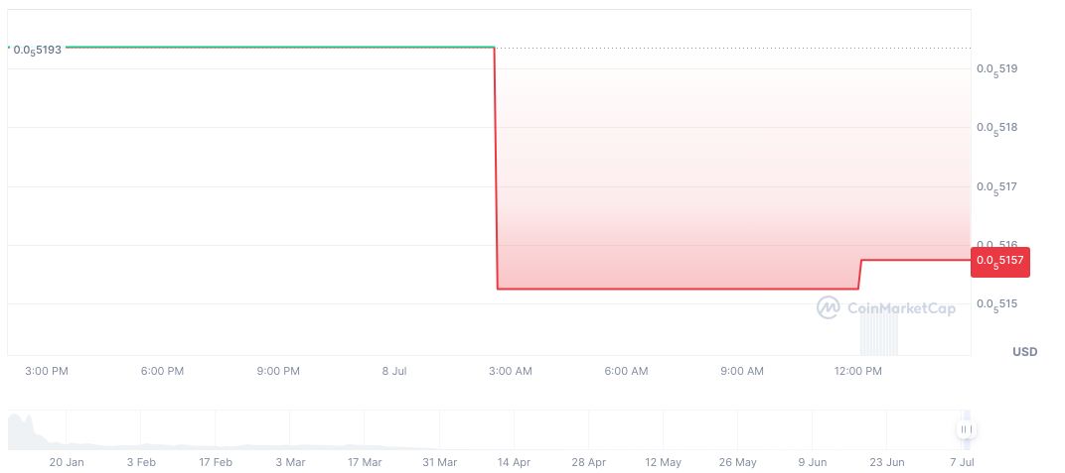Click the 12:00 PM time axis label
The width and height of the screenshot is (1065, 473).
(857, 372)
